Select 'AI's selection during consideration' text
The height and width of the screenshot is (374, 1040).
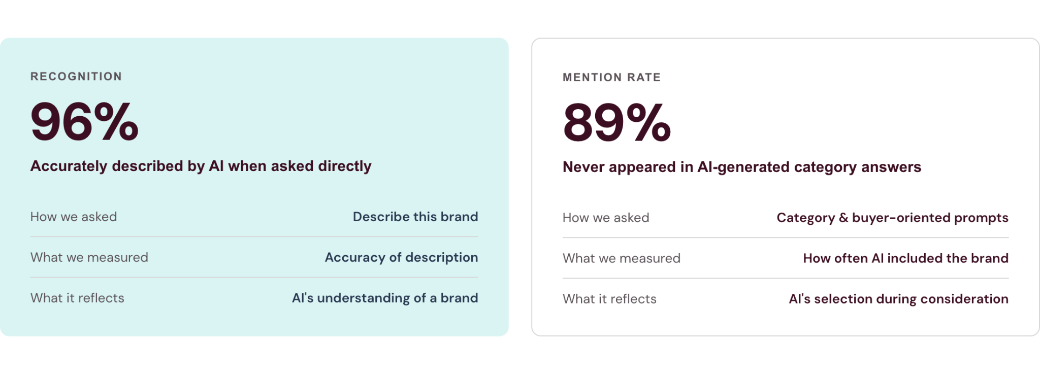899,299
